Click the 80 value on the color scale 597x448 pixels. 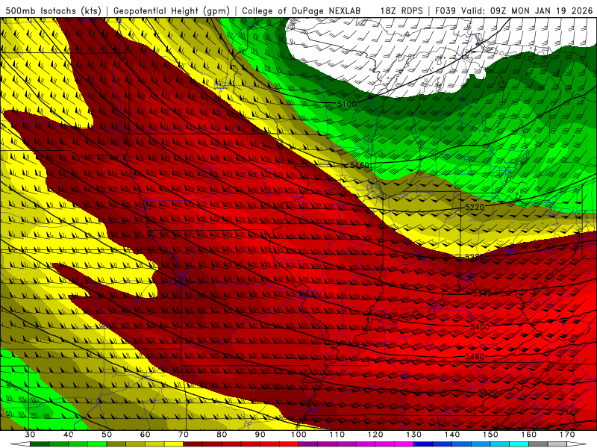[222, 435]
